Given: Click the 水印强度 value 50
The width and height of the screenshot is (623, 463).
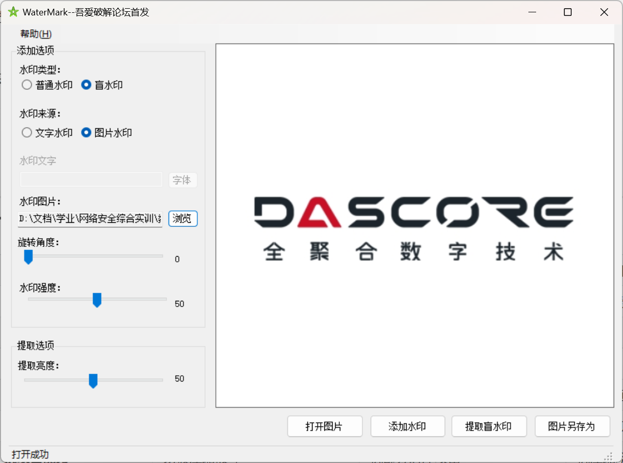Looking at the screenshot, I should [x=179, y=304].
